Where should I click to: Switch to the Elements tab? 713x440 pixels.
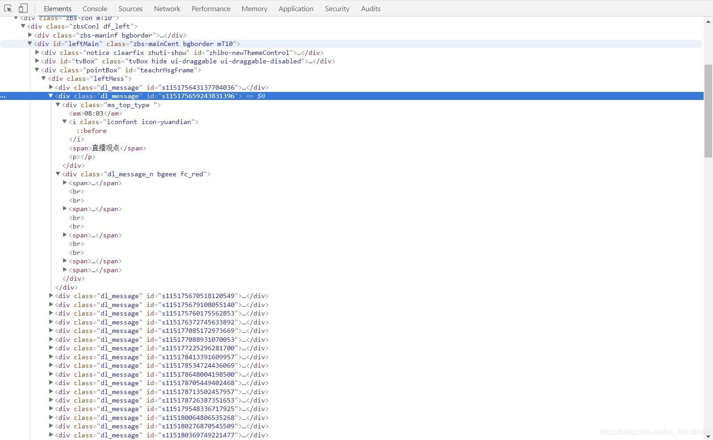tap(58, 8)
